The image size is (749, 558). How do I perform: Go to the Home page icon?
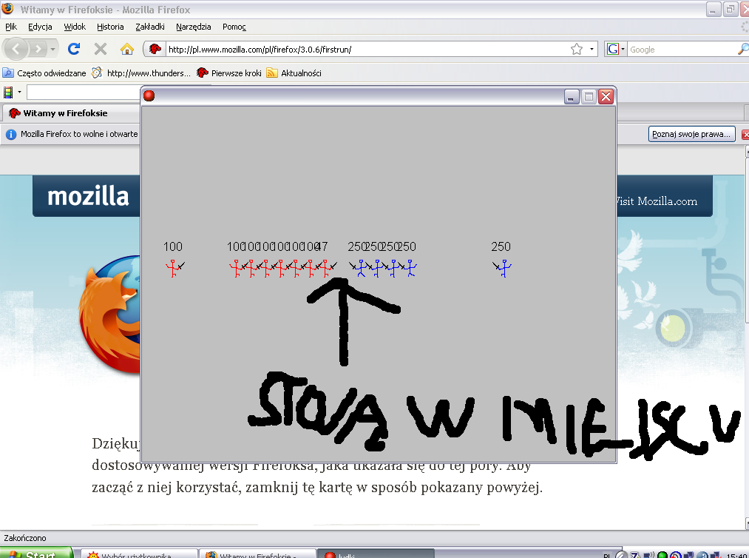point(127,49)
